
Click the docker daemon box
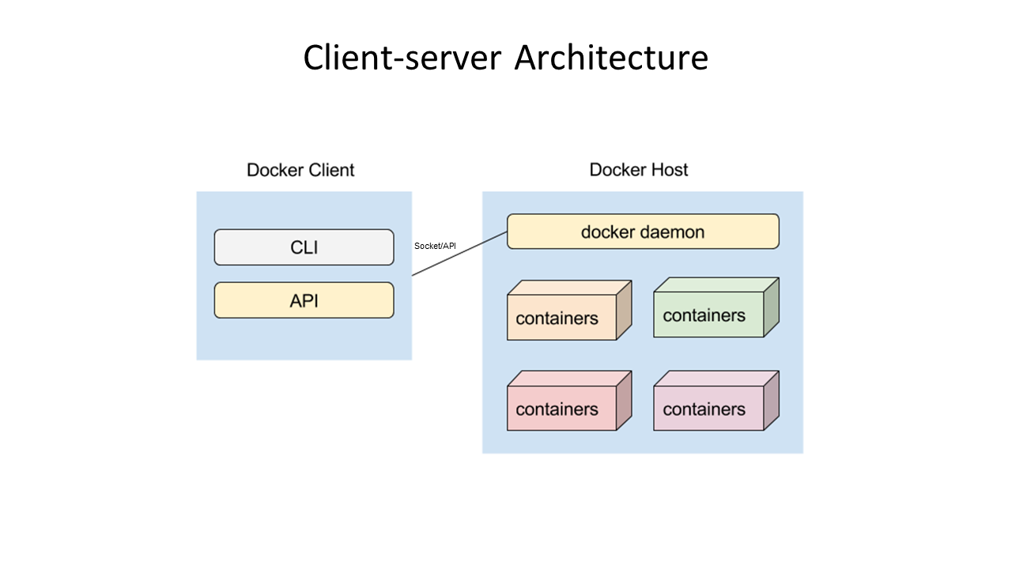point(643,232)
